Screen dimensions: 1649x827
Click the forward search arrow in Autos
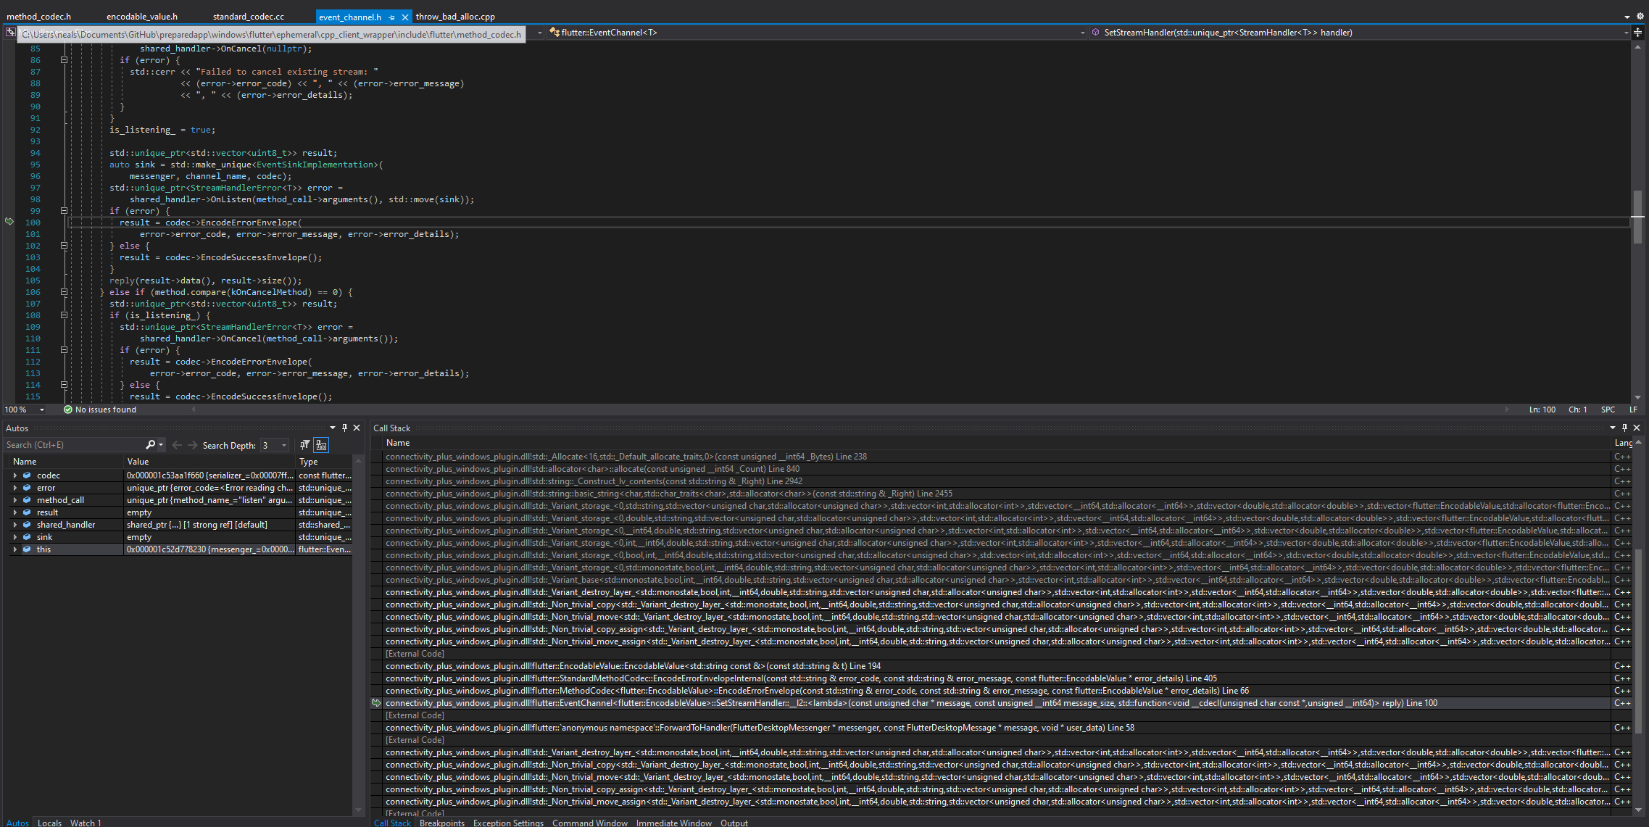pos(192,444)
